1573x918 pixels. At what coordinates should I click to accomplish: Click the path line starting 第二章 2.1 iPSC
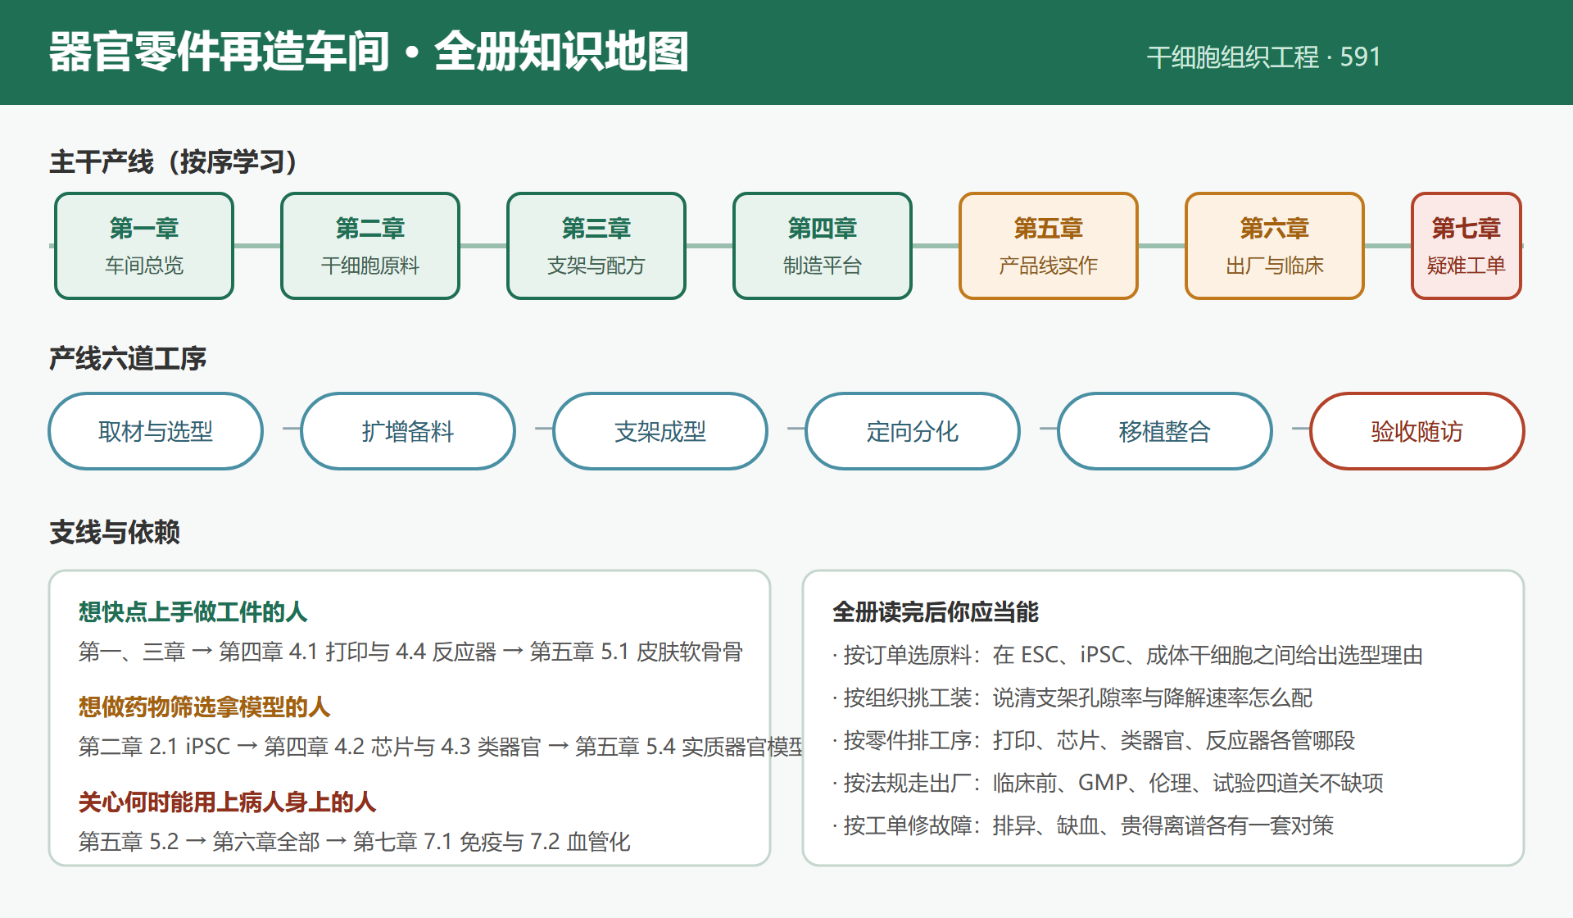pyautogui.click(x=440, y=747)
